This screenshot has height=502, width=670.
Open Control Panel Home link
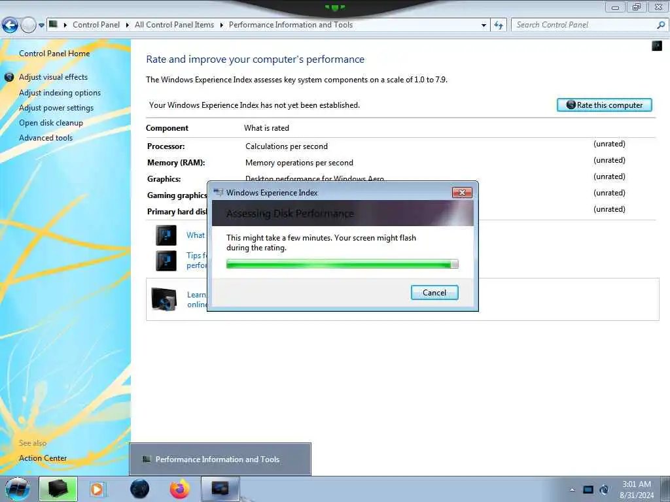[x=54, y=54]
